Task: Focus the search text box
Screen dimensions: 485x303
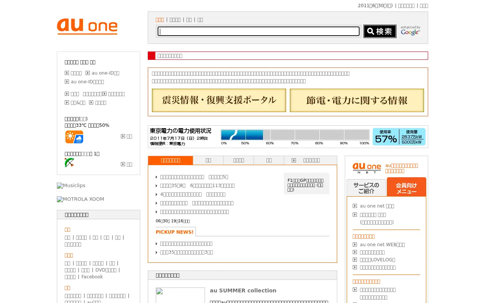Action: point(258,31)
